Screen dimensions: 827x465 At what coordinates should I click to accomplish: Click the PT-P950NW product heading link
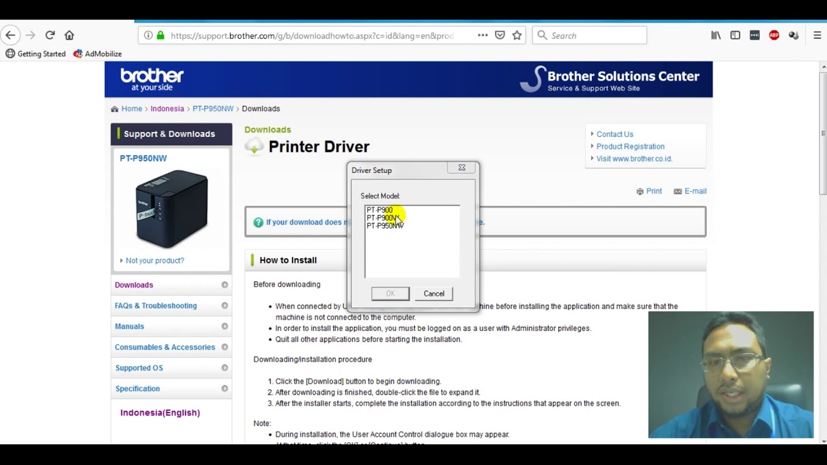pos(143,158)
